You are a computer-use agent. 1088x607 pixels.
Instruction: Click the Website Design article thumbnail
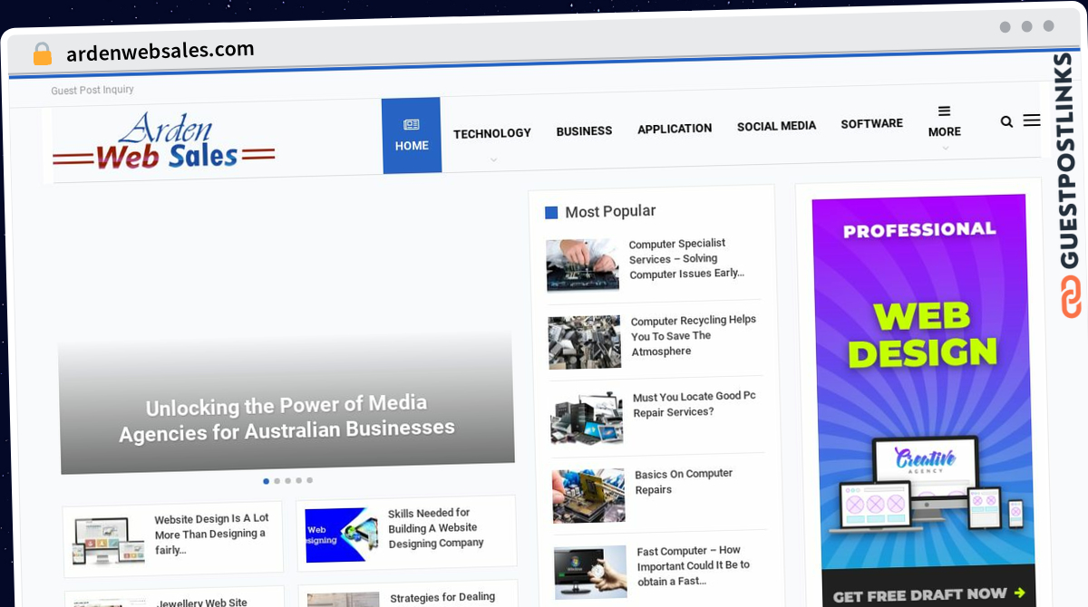[109, 541]
